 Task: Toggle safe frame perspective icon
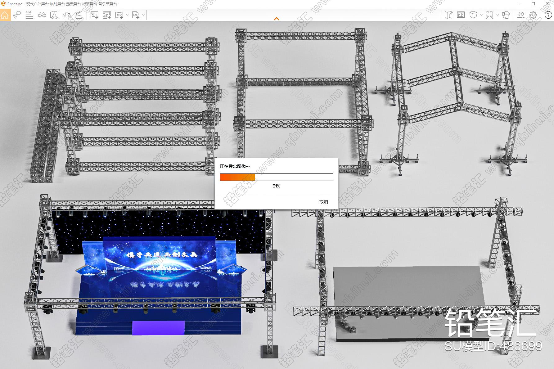(54, 15)
